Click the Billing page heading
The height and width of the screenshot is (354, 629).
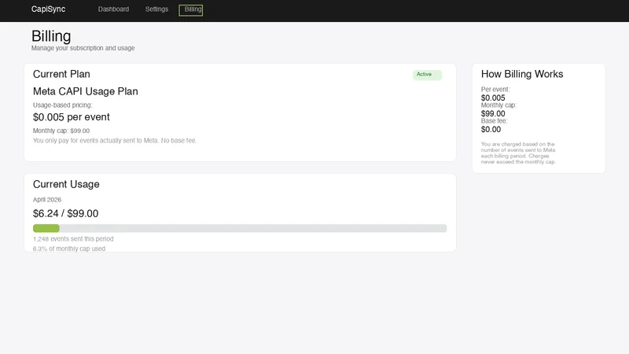pos(51,36)
